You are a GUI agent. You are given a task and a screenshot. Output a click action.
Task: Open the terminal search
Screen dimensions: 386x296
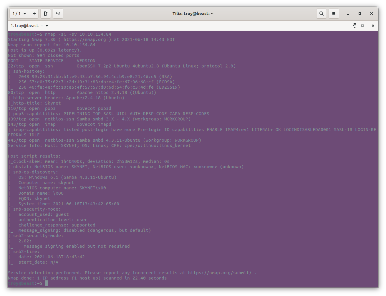tap(322, 14)
